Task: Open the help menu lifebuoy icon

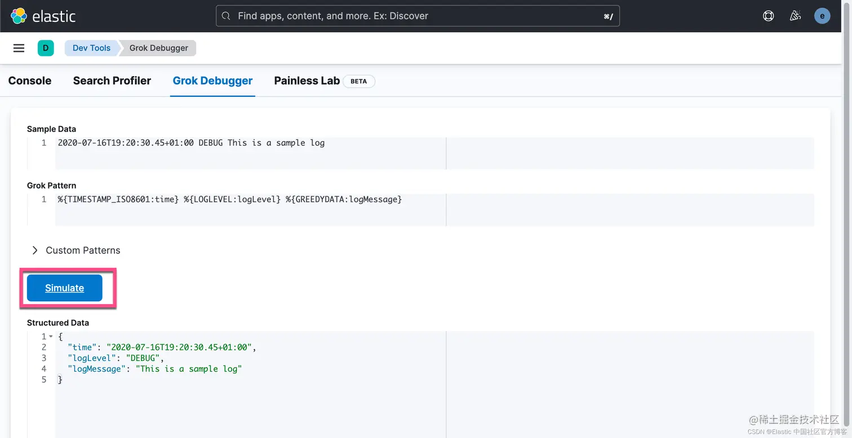Action: pyautogui.click(x=768, y=16)
